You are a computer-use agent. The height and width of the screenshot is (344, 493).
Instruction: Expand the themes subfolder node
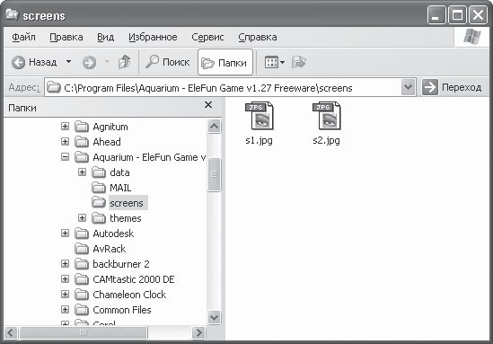click(82, 217)
